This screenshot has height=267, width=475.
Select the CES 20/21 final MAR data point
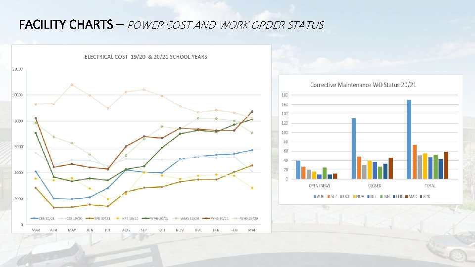252,150
